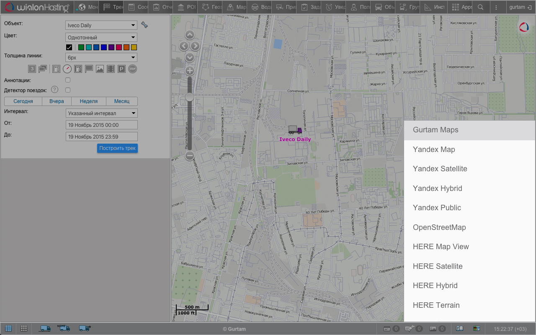Image resolution: width=536 pixels, height=335 pixels.
Task: Select HERE Map View layer
Action: [469, 247]
